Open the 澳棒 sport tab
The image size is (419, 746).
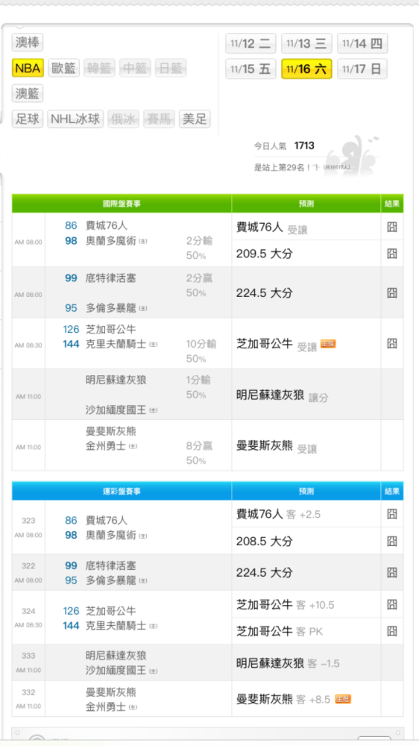(x=28, y=43)
